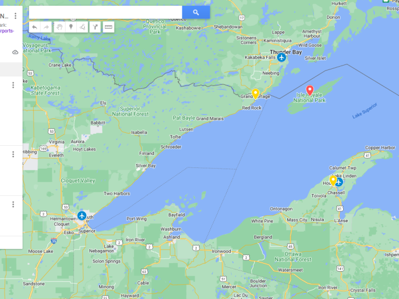Click the 'L'Anse' town label
This screenshot has width=399, height=299.
click(341, 220)
